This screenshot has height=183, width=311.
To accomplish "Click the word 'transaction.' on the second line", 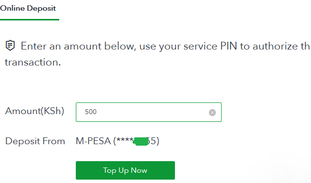I will pyautogui.click(x=33, y=62).
